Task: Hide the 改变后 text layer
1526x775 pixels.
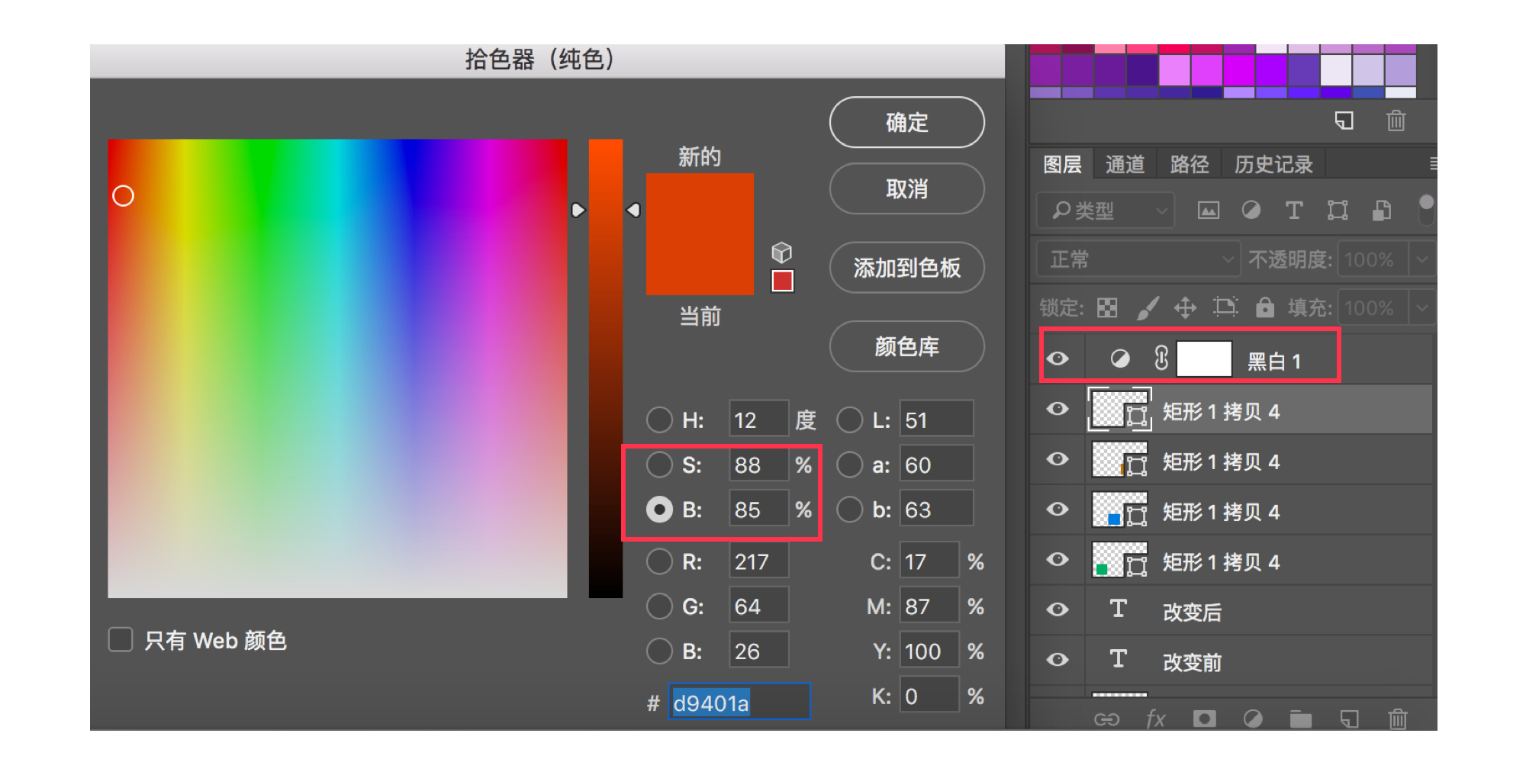Action: [1058, 609]
